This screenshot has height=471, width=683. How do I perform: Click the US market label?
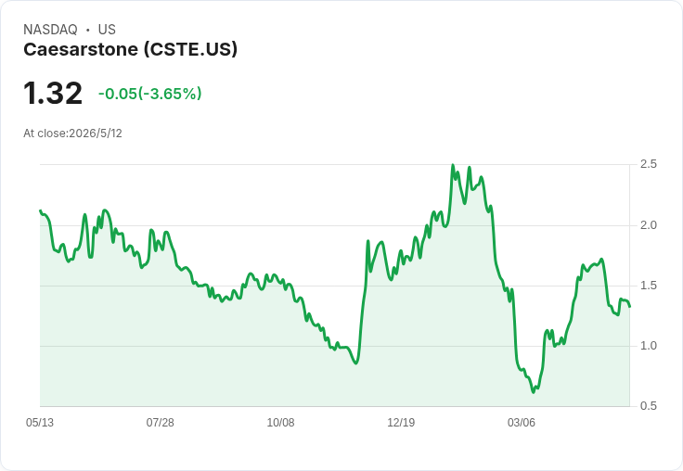[107, 30]
